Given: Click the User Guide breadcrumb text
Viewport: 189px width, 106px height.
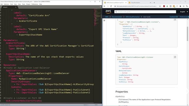Looking at the screenshot, I should 147,17.
